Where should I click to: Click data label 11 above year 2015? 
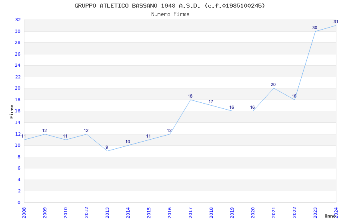pos(148,136)
